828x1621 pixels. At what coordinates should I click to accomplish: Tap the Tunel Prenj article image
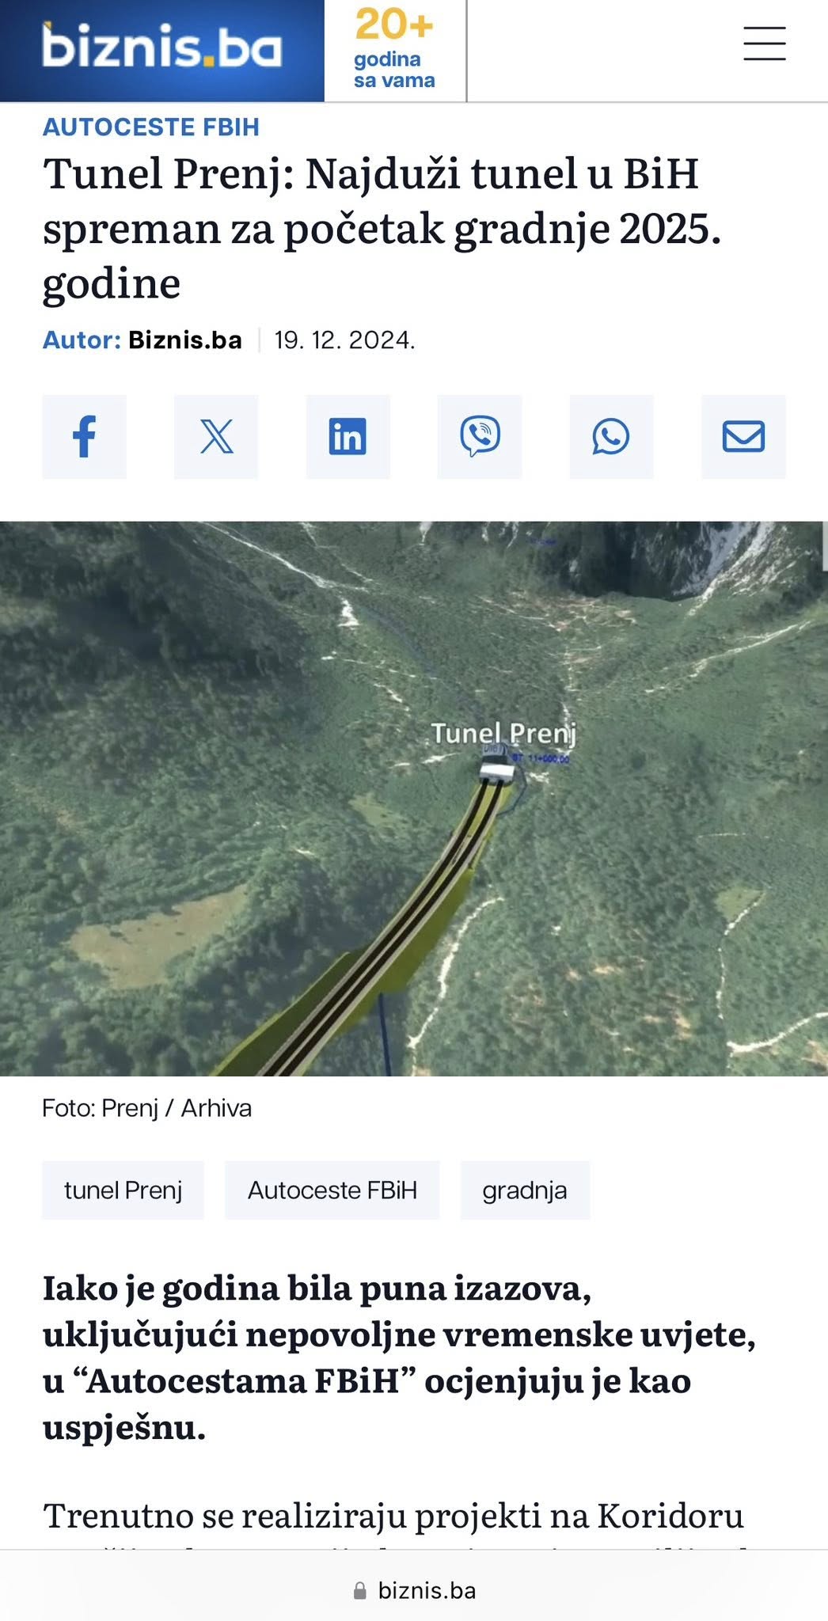point(414,798)
